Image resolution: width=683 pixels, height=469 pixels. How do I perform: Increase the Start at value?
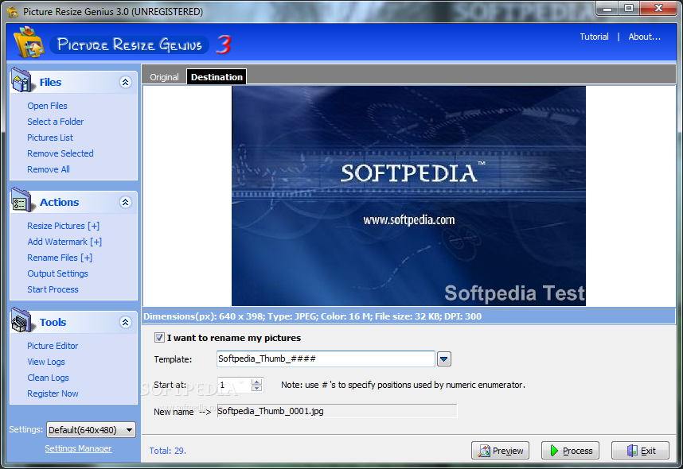pos(256,382)
